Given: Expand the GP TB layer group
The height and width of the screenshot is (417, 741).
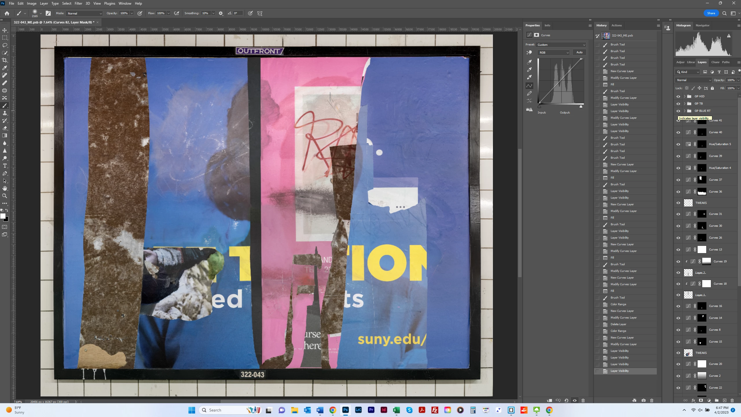Looking at the screenshot, I should [x=685, y=104].
